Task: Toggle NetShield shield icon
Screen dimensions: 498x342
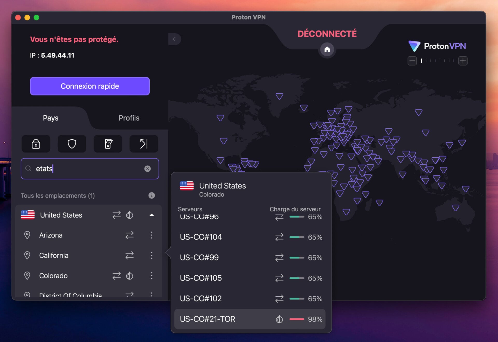Action: point(72,144)
